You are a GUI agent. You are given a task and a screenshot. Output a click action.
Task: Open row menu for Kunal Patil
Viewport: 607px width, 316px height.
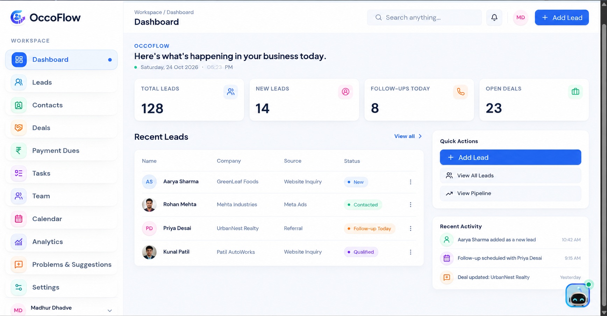(x=410, y=252)
